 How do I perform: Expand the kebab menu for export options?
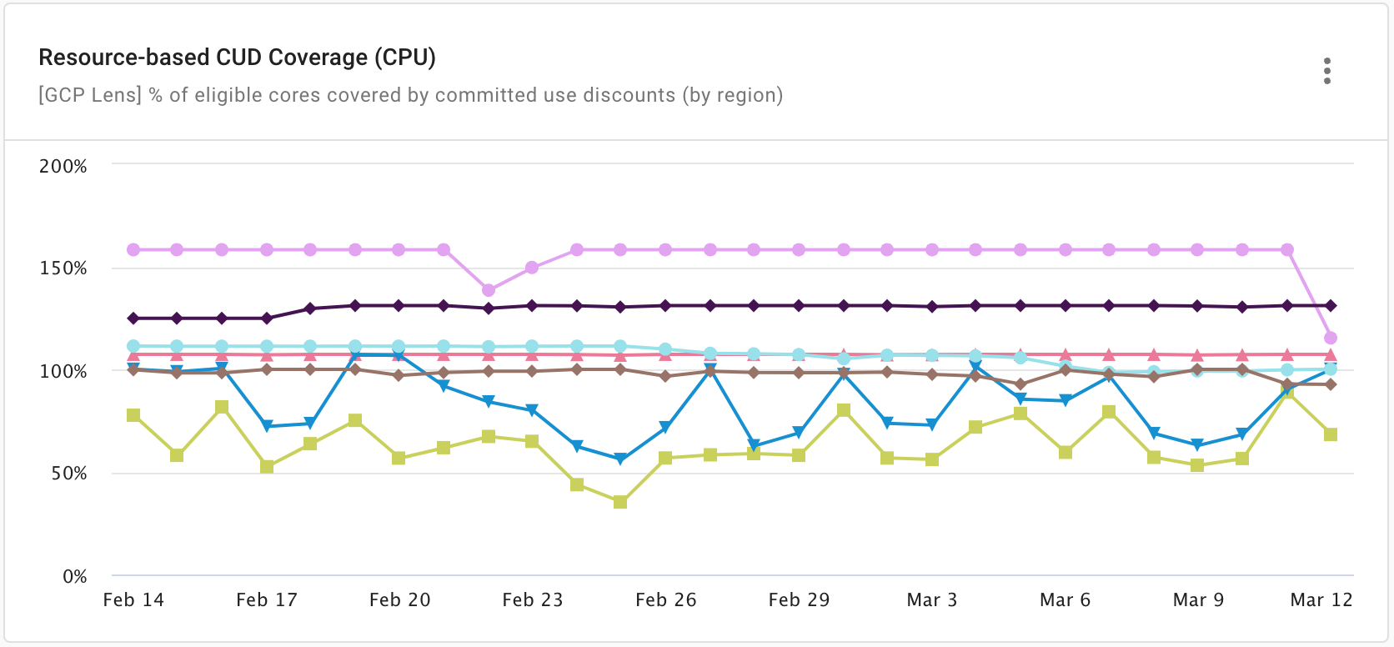(x=1327, y=72)
